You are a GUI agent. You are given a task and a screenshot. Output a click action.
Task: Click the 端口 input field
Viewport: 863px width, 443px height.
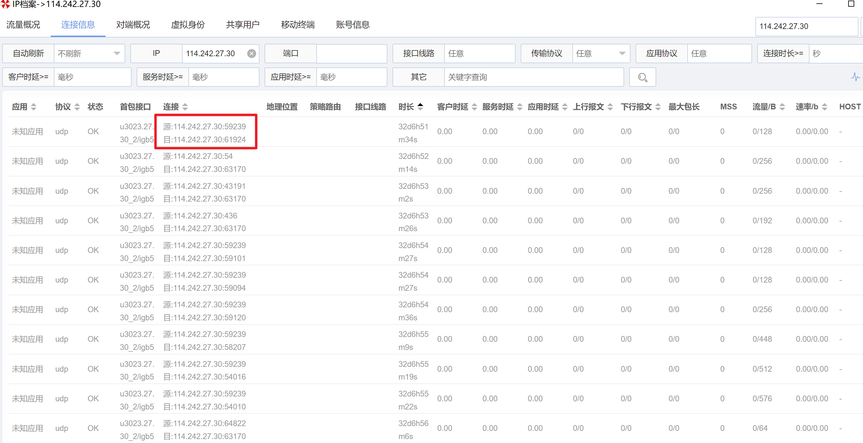351,53
